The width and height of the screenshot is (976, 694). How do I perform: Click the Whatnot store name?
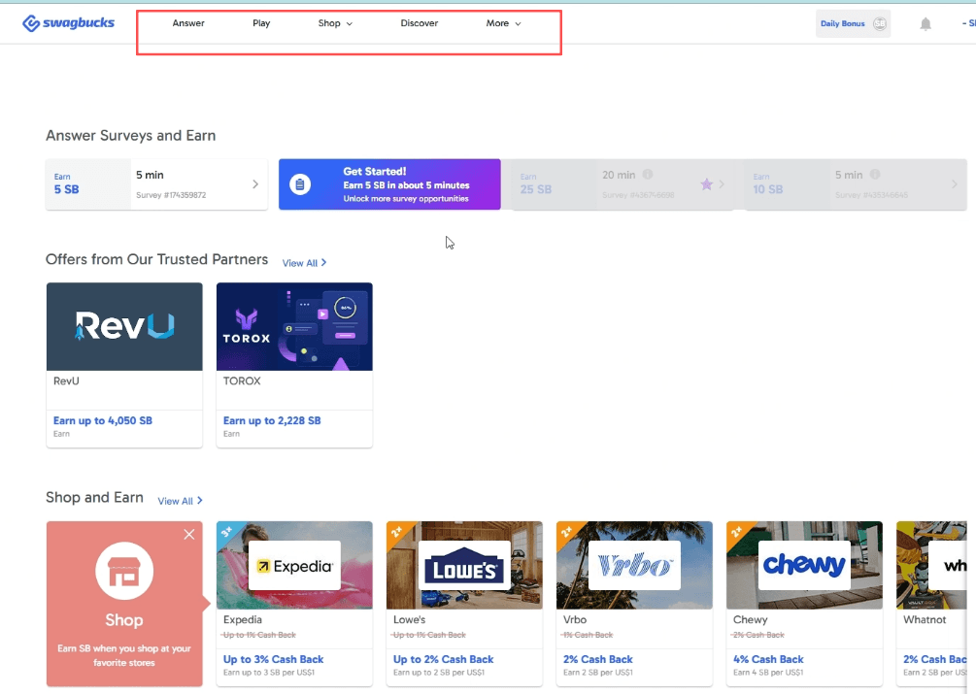(x=925, y=619)
